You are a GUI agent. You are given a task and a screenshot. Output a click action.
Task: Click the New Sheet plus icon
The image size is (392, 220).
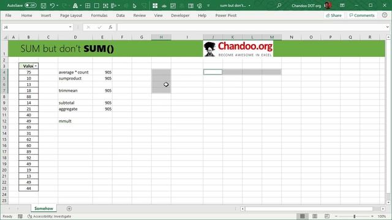[69, 208]
